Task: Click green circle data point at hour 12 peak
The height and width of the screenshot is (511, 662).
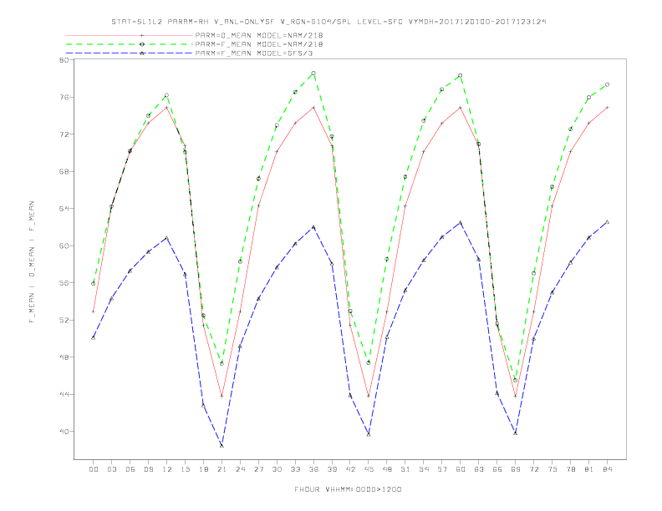Action: 167,95
